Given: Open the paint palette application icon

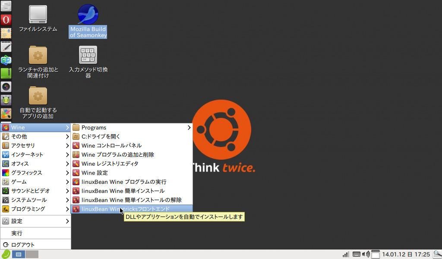Looking at the screenshot, I should coord(6,114).
